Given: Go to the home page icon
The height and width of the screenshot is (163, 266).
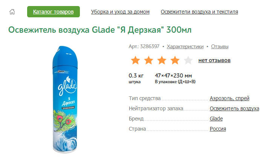Looking at the screenshot, I should (x=12, y=12).
